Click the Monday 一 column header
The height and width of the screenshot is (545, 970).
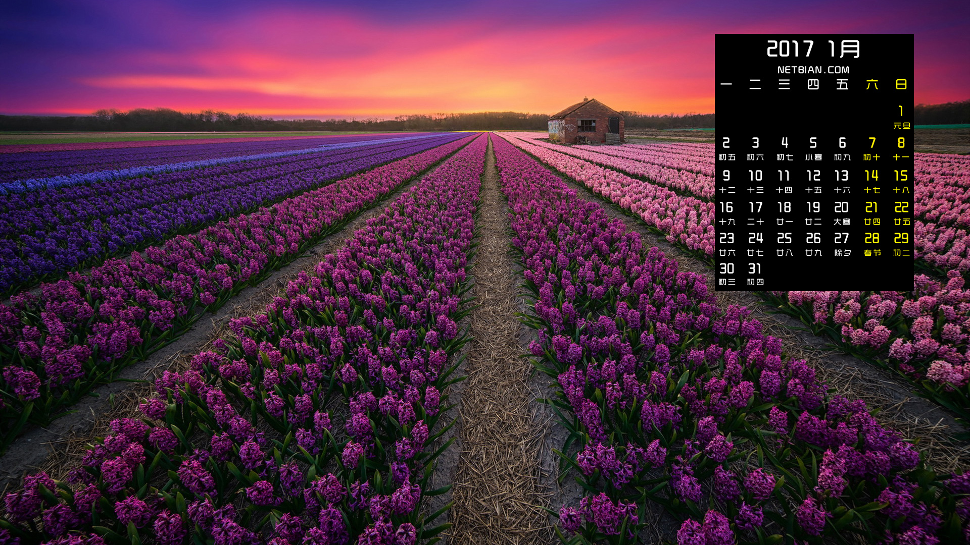[726, 84]
